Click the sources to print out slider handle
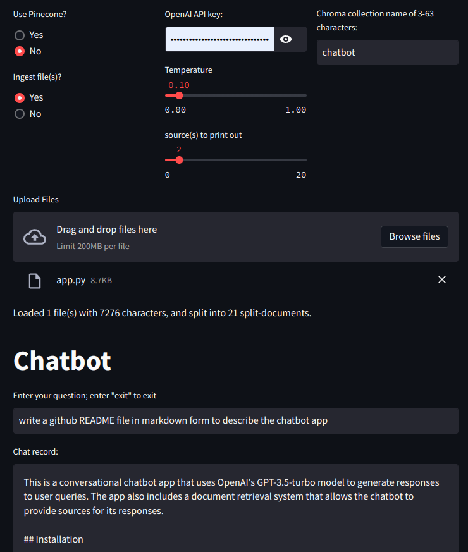This screenshot has height=552, width=468. (x=179, y=160)
